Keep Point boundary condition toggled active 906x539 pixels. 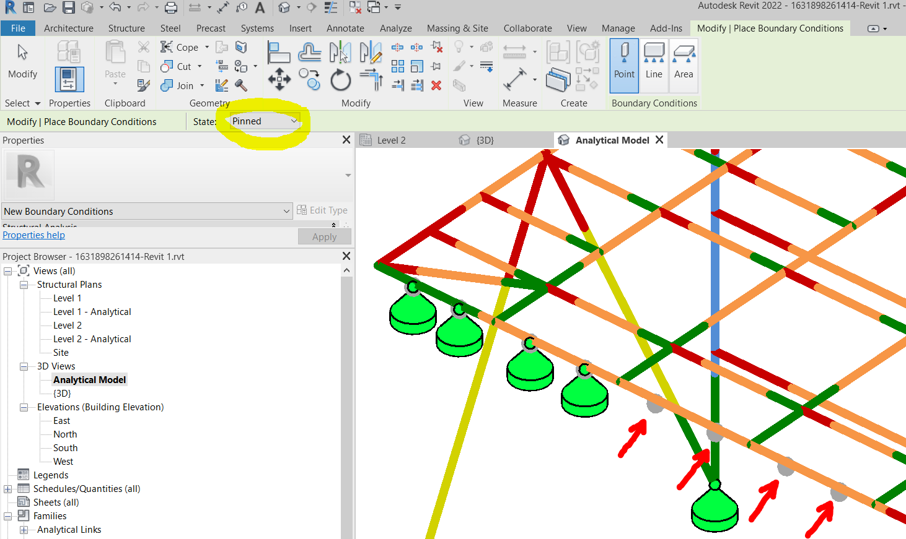click(x=624, y=64)
